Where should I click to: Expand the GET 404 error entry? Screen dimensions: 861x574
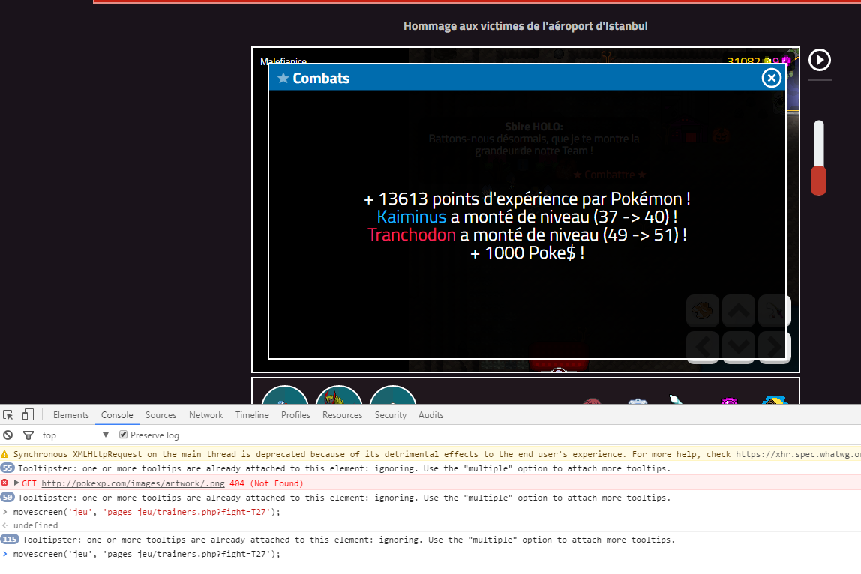tap(16, 483)
